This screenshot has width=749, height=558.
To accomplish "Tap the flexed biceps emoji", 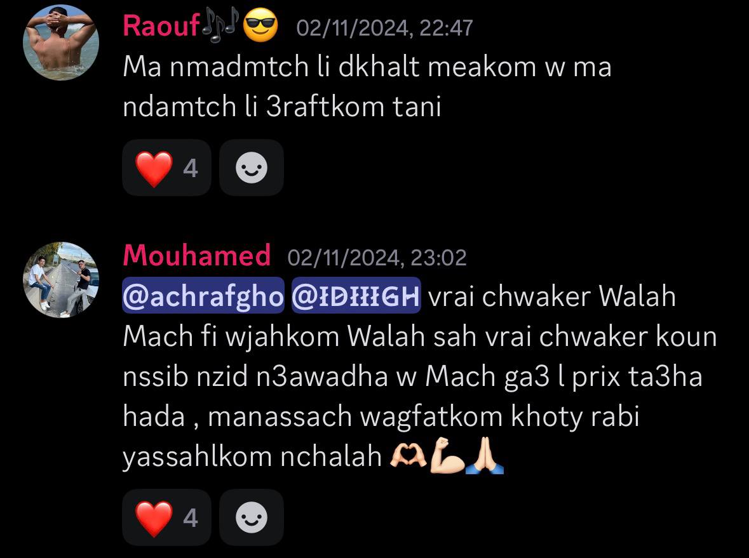I will click(447, 456).
